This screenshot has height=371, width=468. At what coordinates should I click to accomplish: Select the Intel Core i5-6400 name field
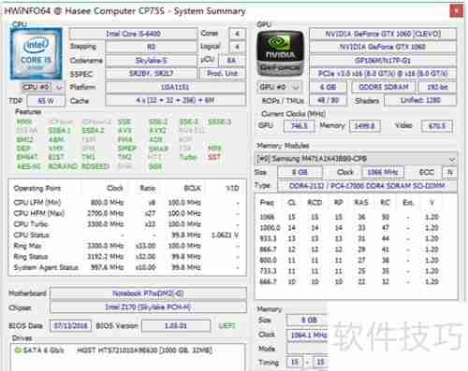pos(133,34)
